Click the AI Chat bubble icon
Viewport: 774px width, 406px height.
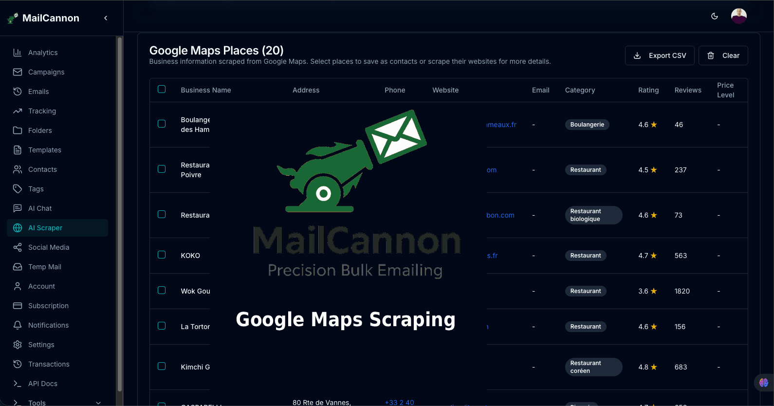(18, 208)
